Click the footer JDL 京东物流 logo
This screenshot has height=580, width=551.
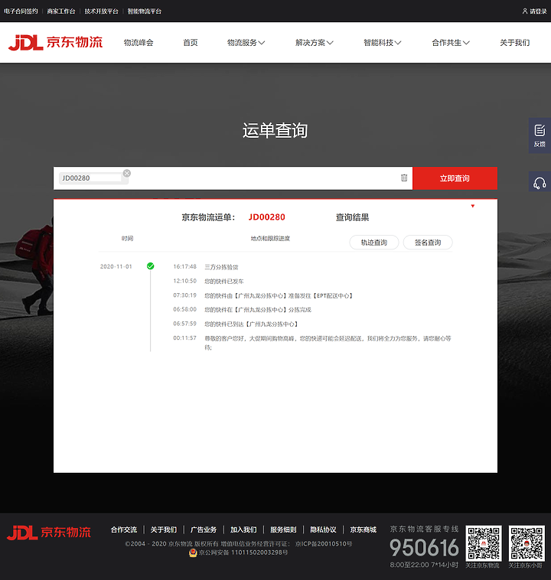[49, 533]
